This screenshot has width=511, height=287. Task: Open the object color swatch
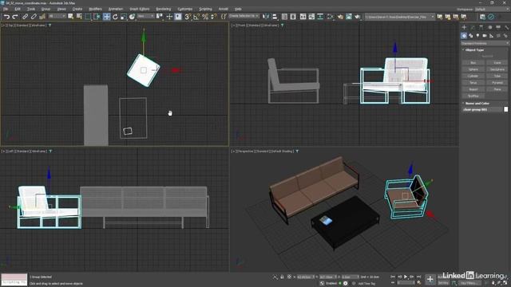coord(505,110)
